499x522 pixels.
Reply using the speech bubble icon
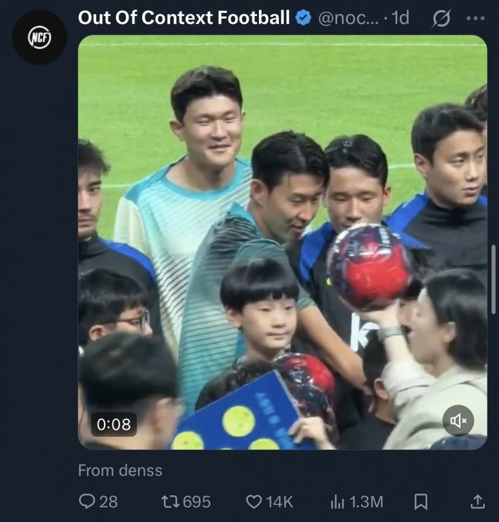(x=86, y=501)
